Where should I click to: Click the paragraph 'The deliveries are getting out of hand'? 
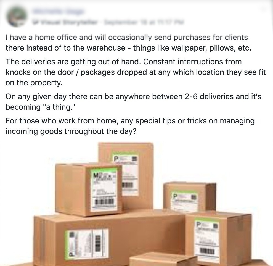pyautogui.click(x=136, y=72)
